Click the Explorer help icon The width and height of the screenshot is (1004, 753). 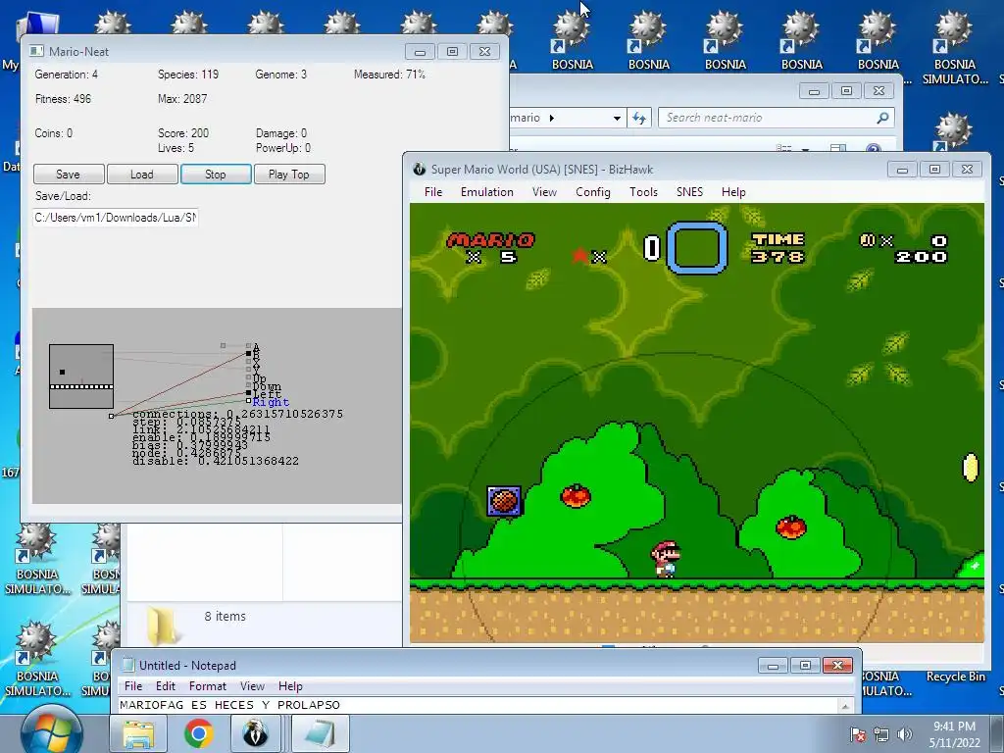tap(874, 149)
